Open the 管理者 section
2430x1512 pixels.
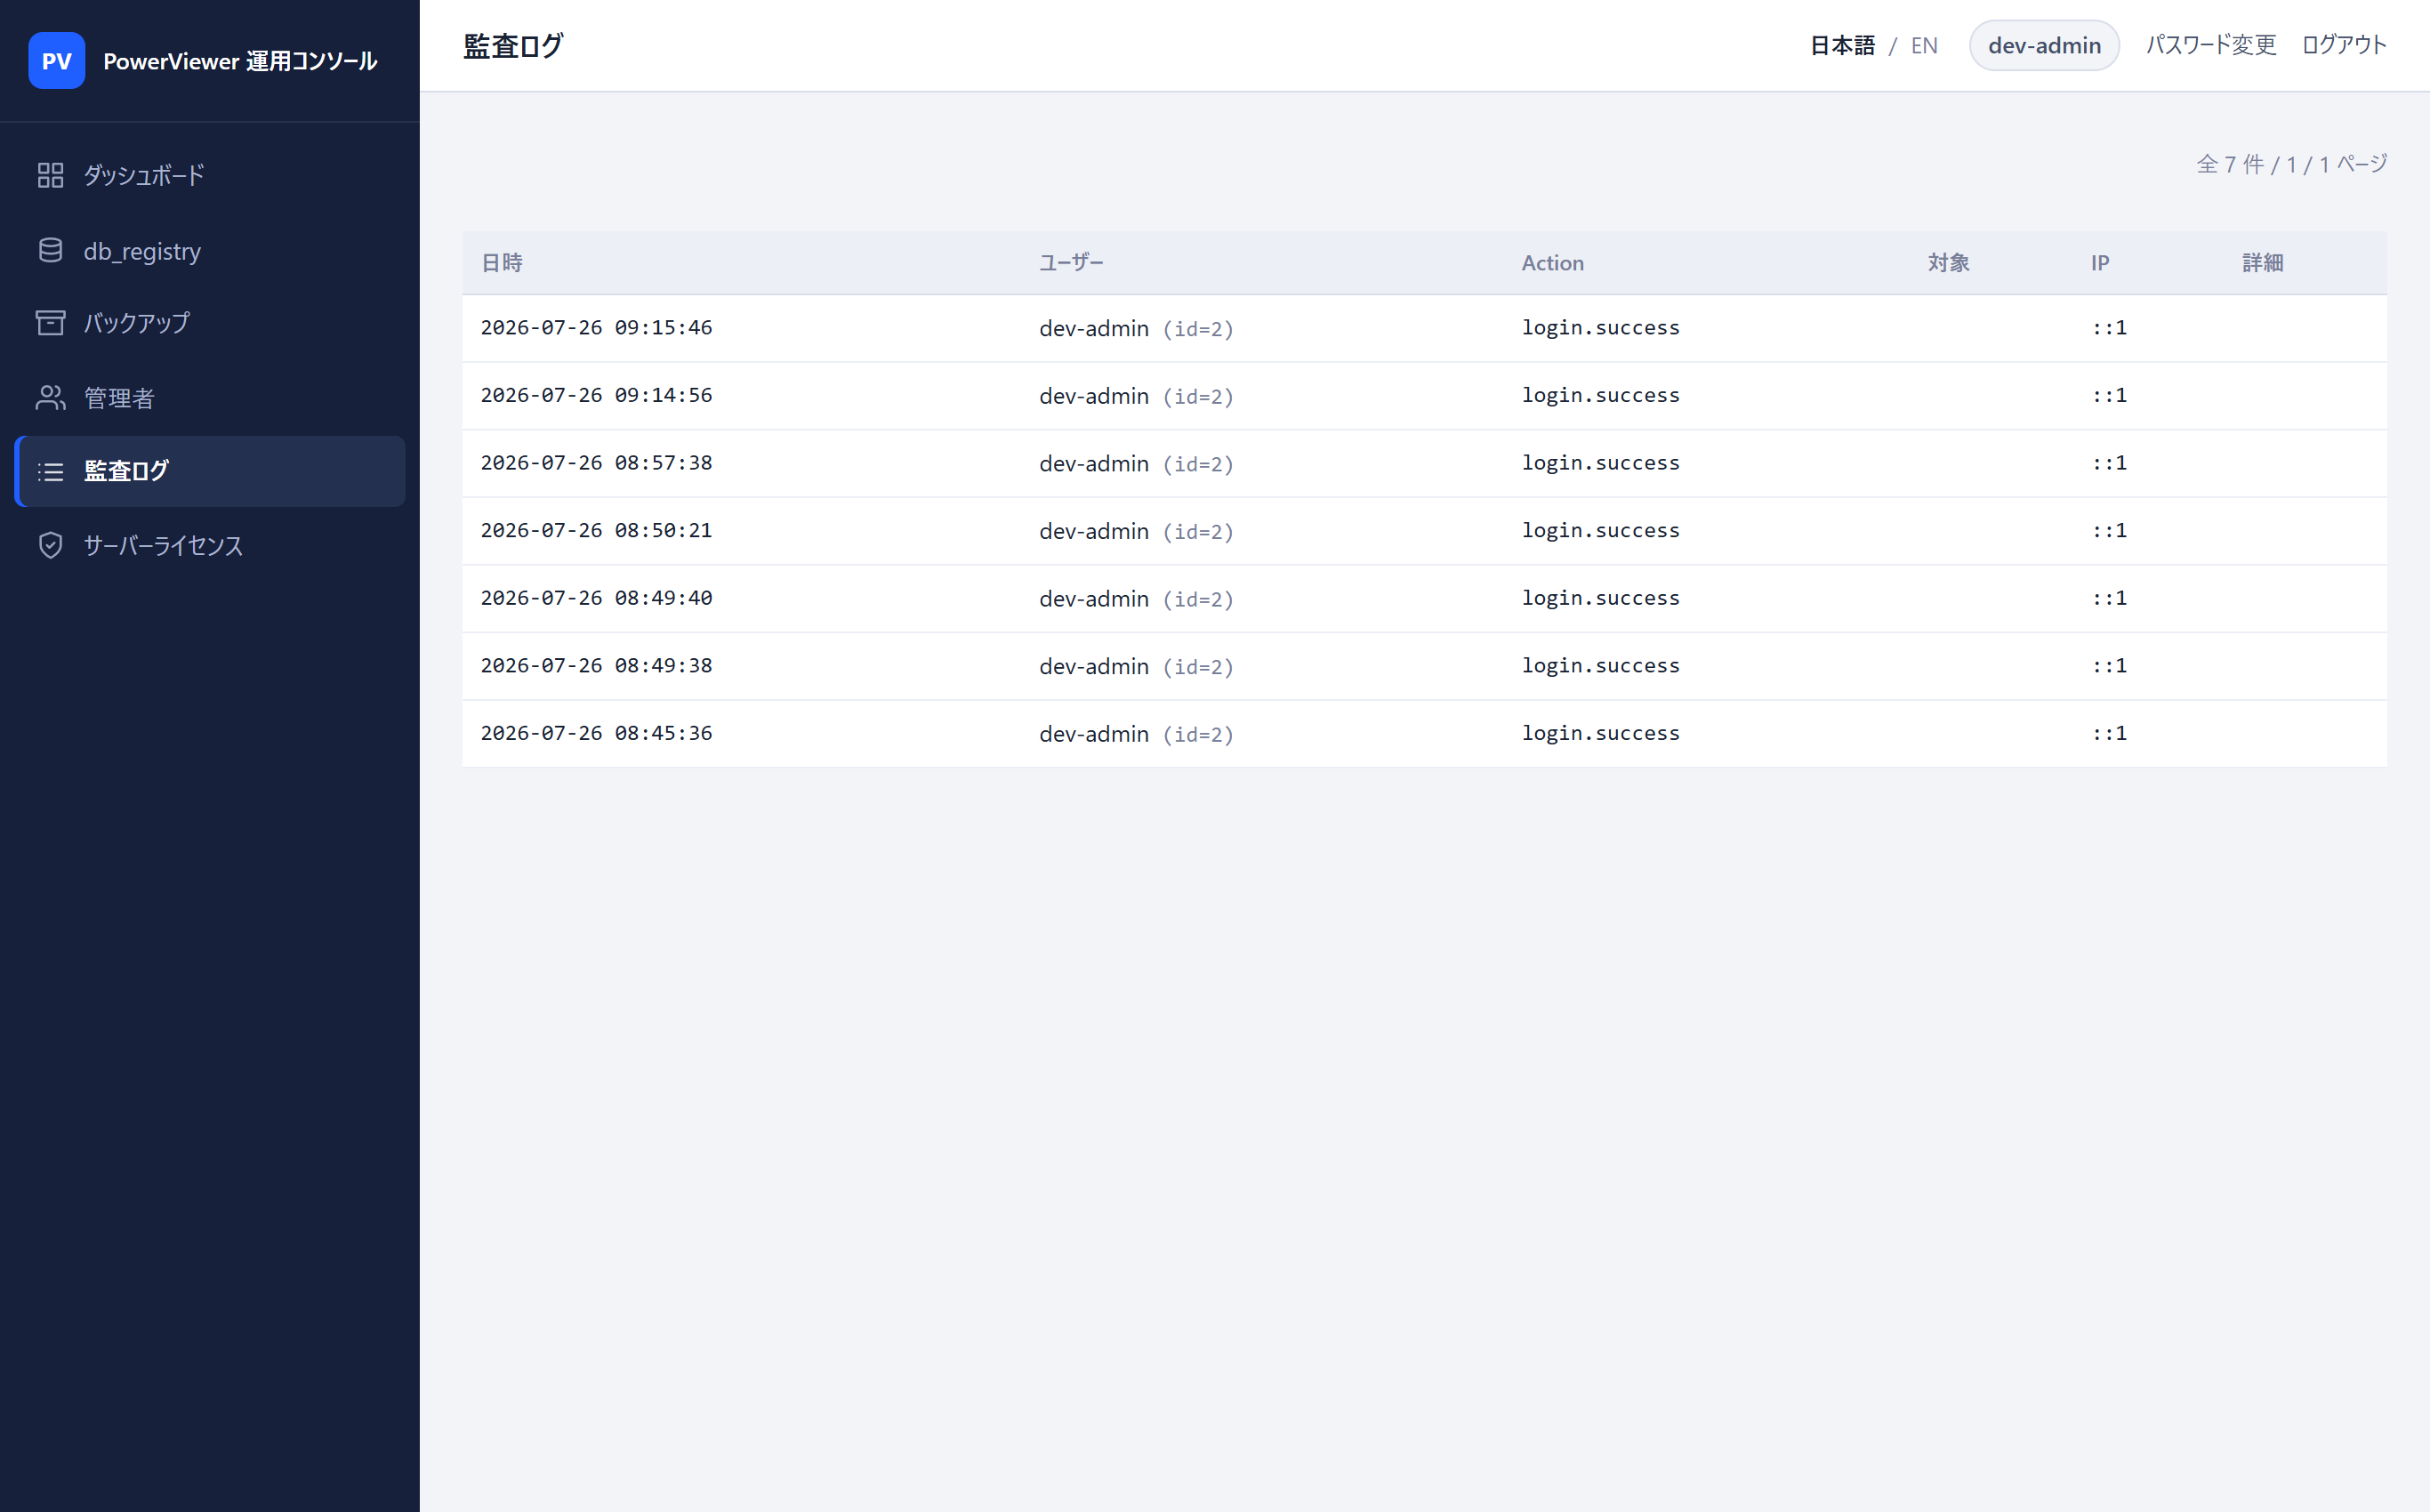[210, 398]
